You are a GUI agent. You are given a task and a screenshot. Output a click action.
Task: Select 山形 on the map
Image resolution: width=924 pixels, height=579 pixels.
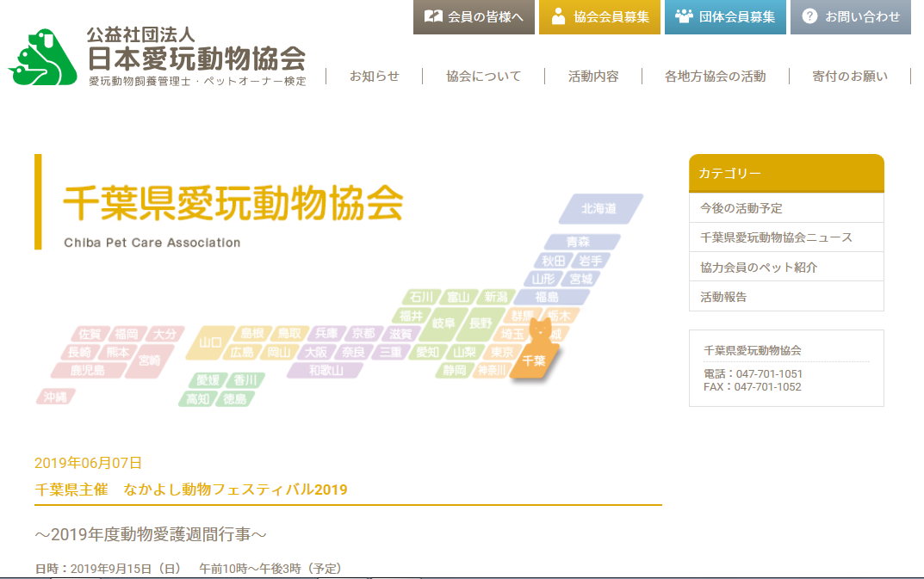(543, 279)
